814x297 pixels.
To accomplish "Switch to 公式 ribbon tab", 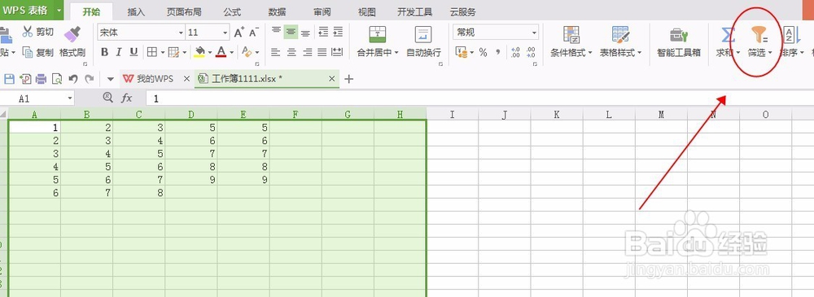I will coord(232,12).
